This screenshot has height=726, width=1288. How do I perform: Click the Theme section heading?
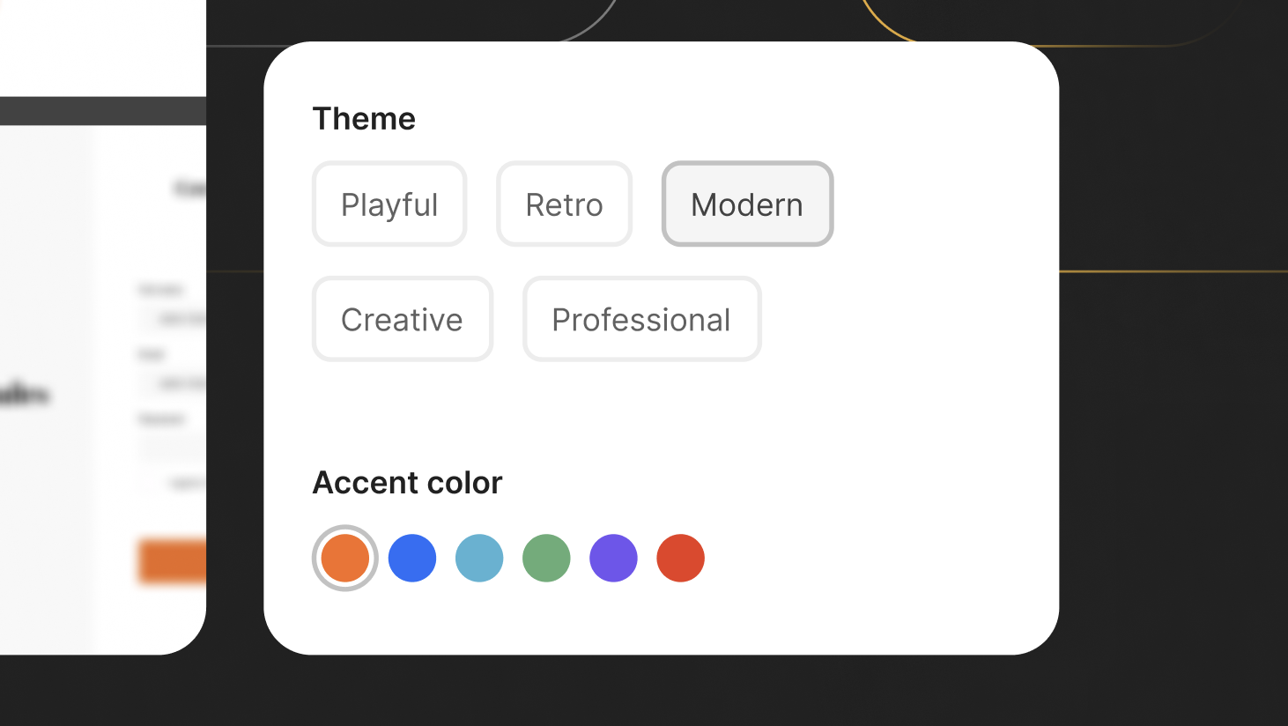[x=364, y=117]
